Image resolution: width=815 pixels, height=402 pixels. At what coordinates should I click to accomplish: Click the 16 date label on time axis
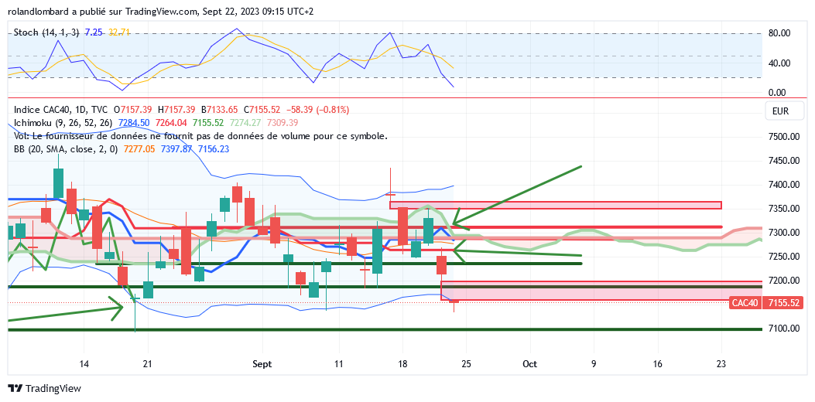coord(658,363)
